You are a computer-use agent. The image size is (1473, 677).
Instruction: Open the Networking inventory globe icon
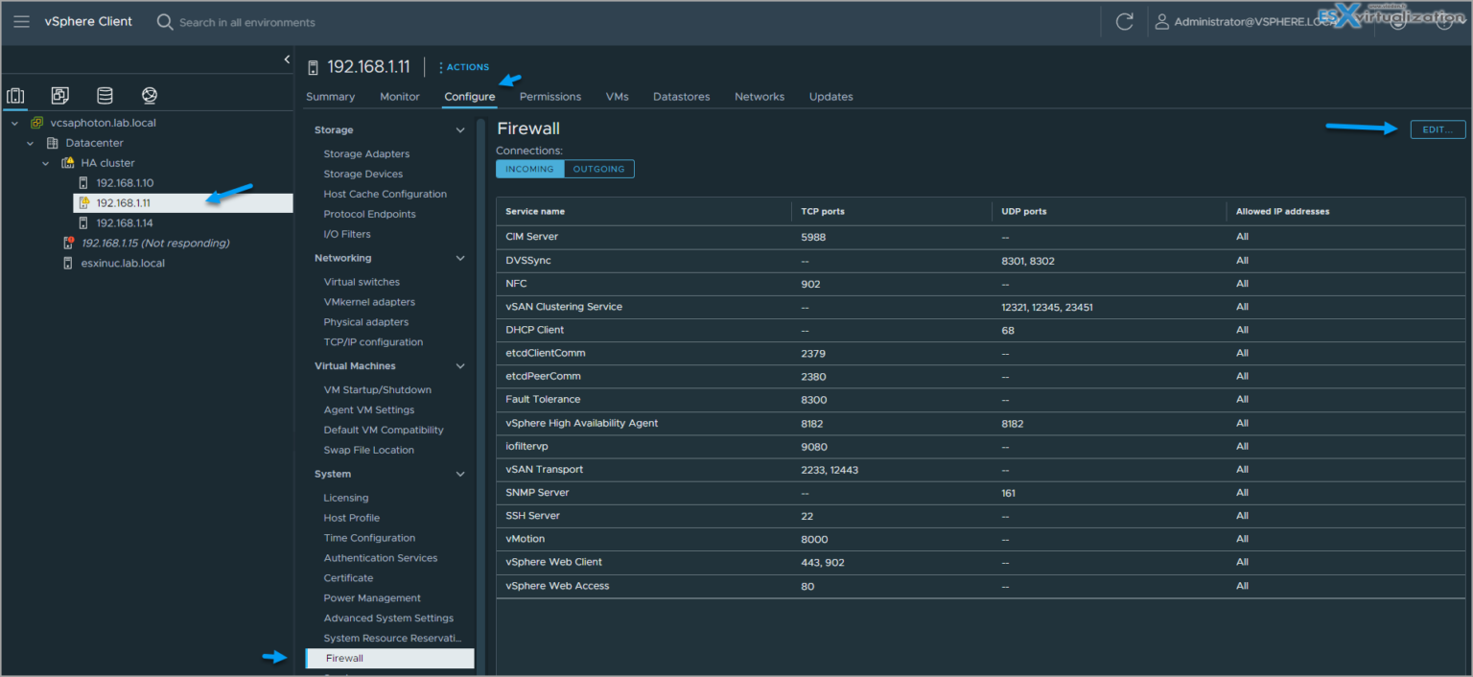149,95
